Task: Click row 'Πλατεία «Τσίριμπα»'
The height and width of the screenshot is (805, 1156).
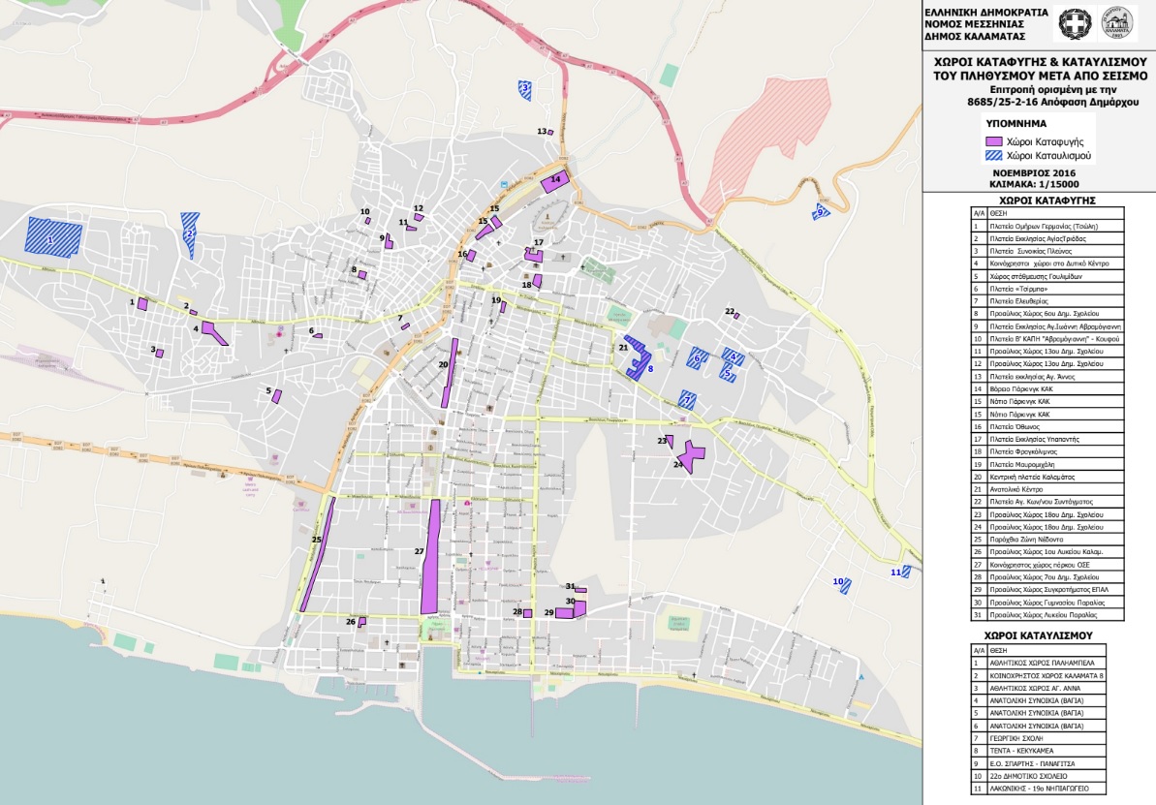Action: point(1047,289)
